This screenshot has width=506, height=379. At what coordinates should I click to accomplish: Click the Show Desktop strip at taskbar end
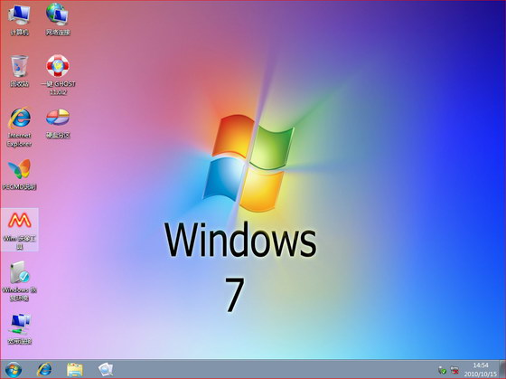tap(502, 369)
